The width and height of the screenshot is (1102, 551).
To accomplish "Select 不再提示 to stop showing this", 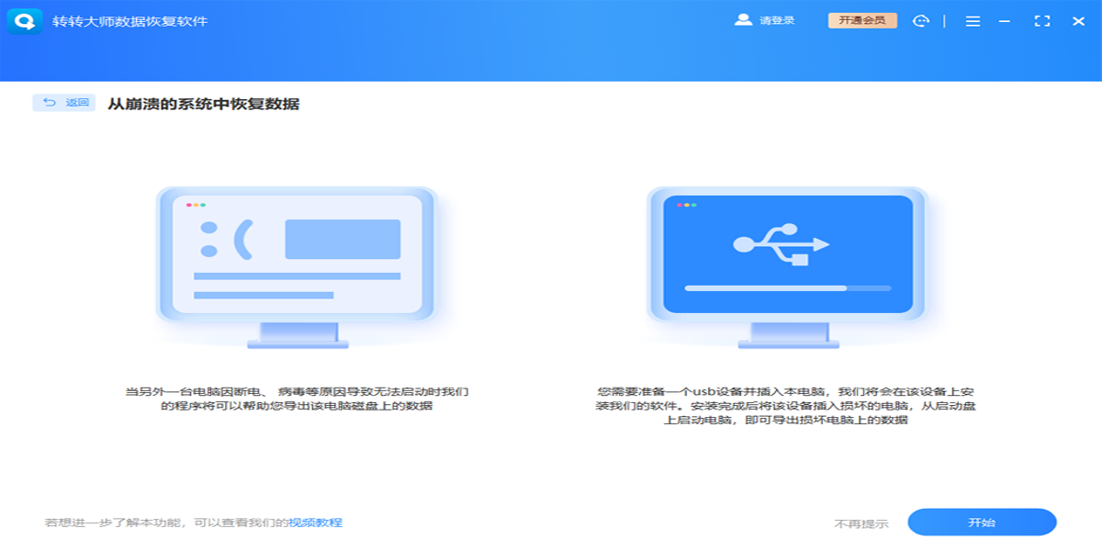I will (x=860, y=523).
